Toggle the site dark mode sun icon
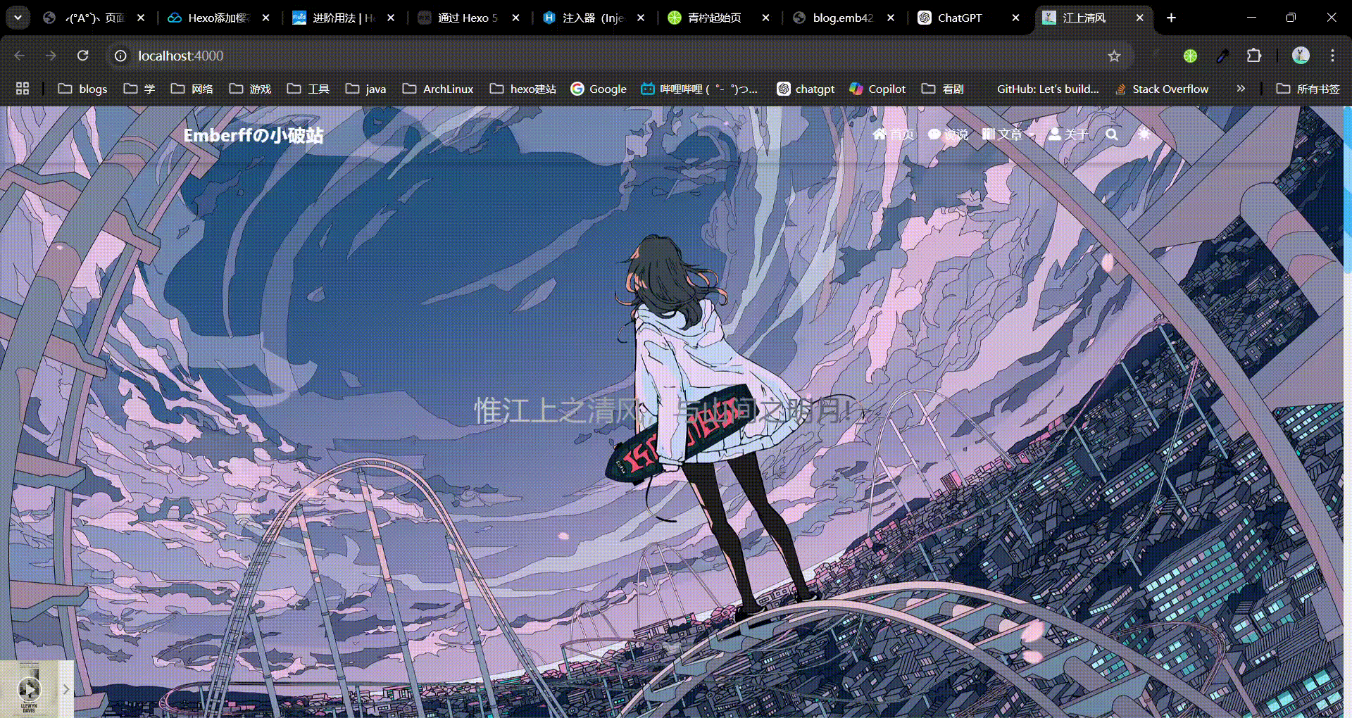 pos(1144,134)
